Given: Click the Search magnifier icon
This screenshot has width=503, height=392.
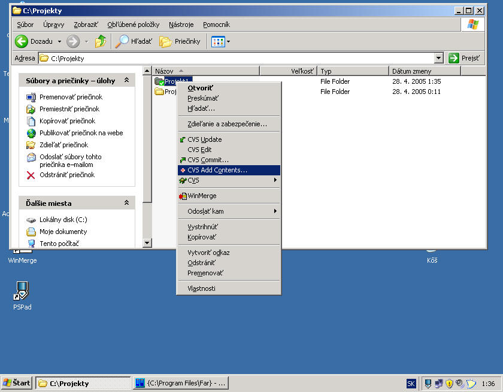Looking at the screenshot, I should tap(122, 41).
